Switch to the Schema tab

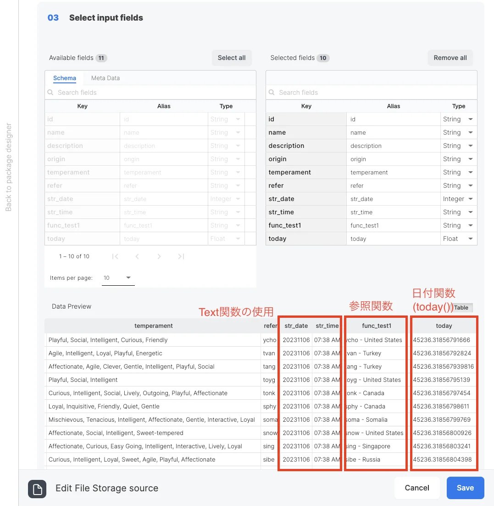(x=65, y=78)
